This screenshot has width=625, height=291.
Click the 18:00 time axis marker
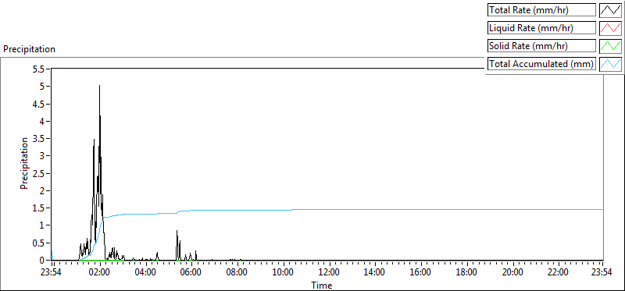tap(466, 273)
